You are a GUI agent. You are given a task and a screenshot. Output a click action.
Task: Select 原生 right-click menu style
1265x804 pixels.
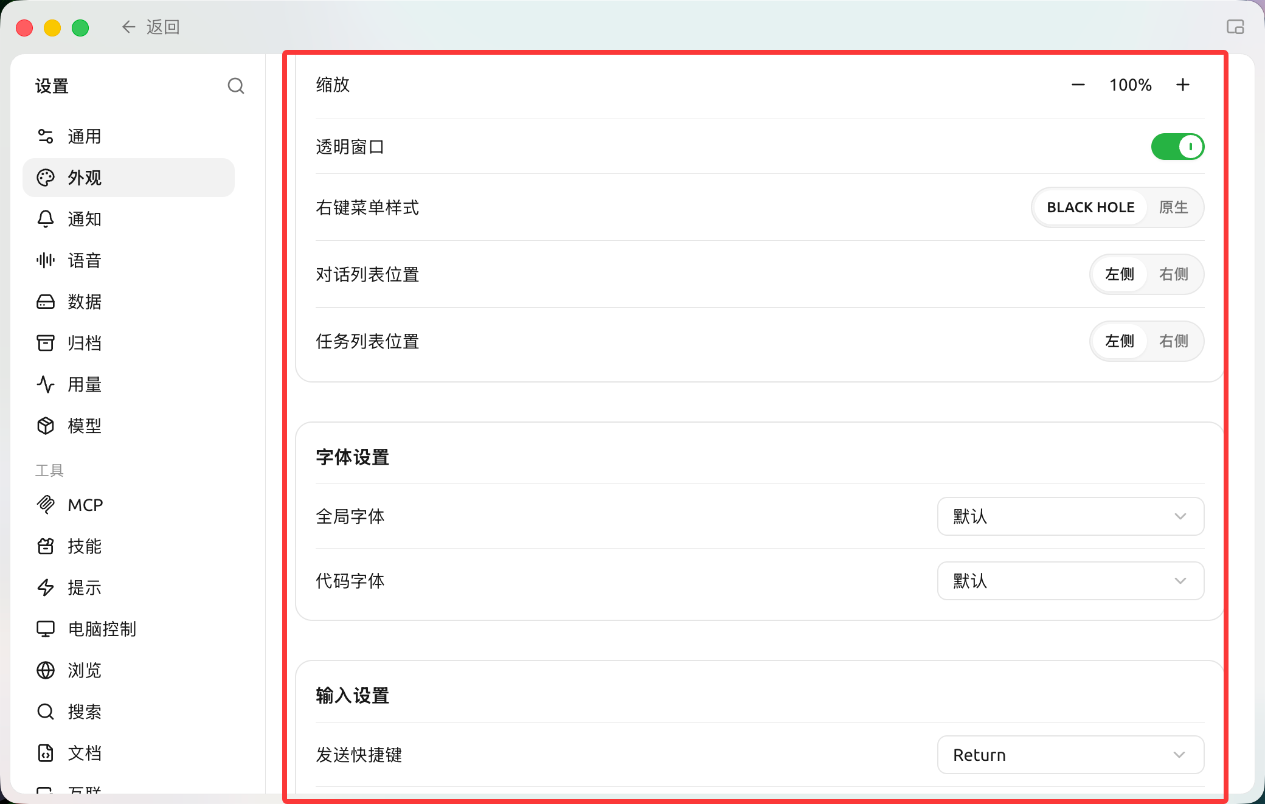click(1173, 207)
